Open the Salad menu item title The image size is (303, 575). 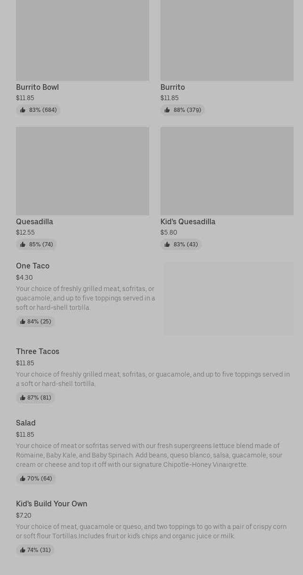[26, 423]
